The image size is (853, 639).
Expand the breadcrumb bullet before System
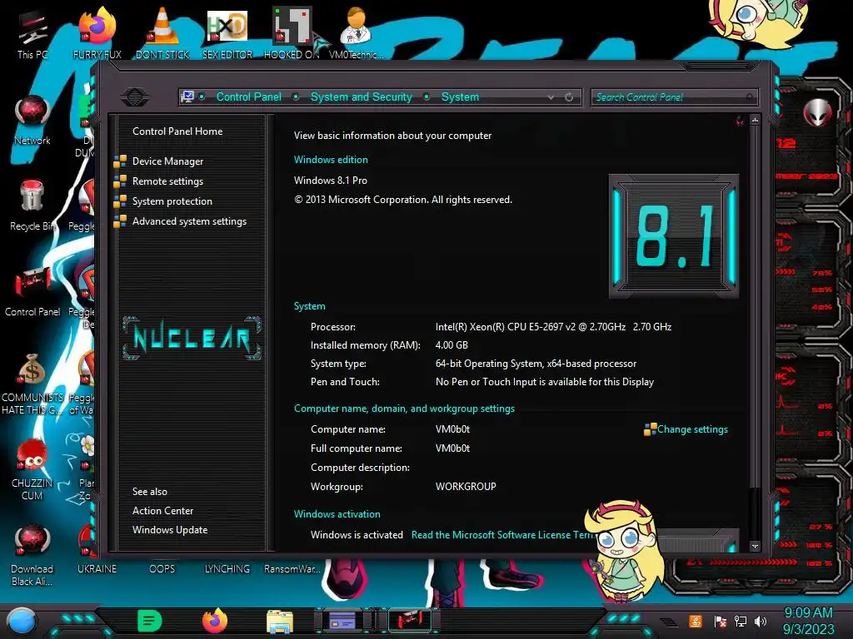(x=427, y=97)
